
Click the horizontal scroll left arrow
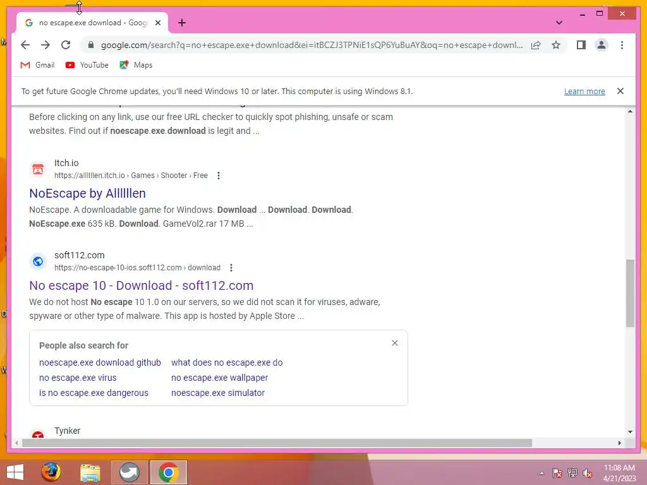pos(16,443)
